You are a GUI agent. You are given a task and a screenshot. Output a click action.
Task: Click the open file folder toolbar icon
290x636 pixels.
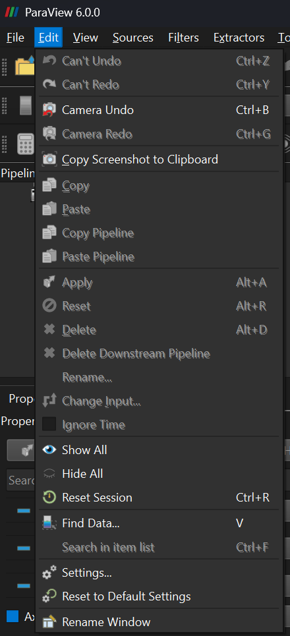pos(25,67)
